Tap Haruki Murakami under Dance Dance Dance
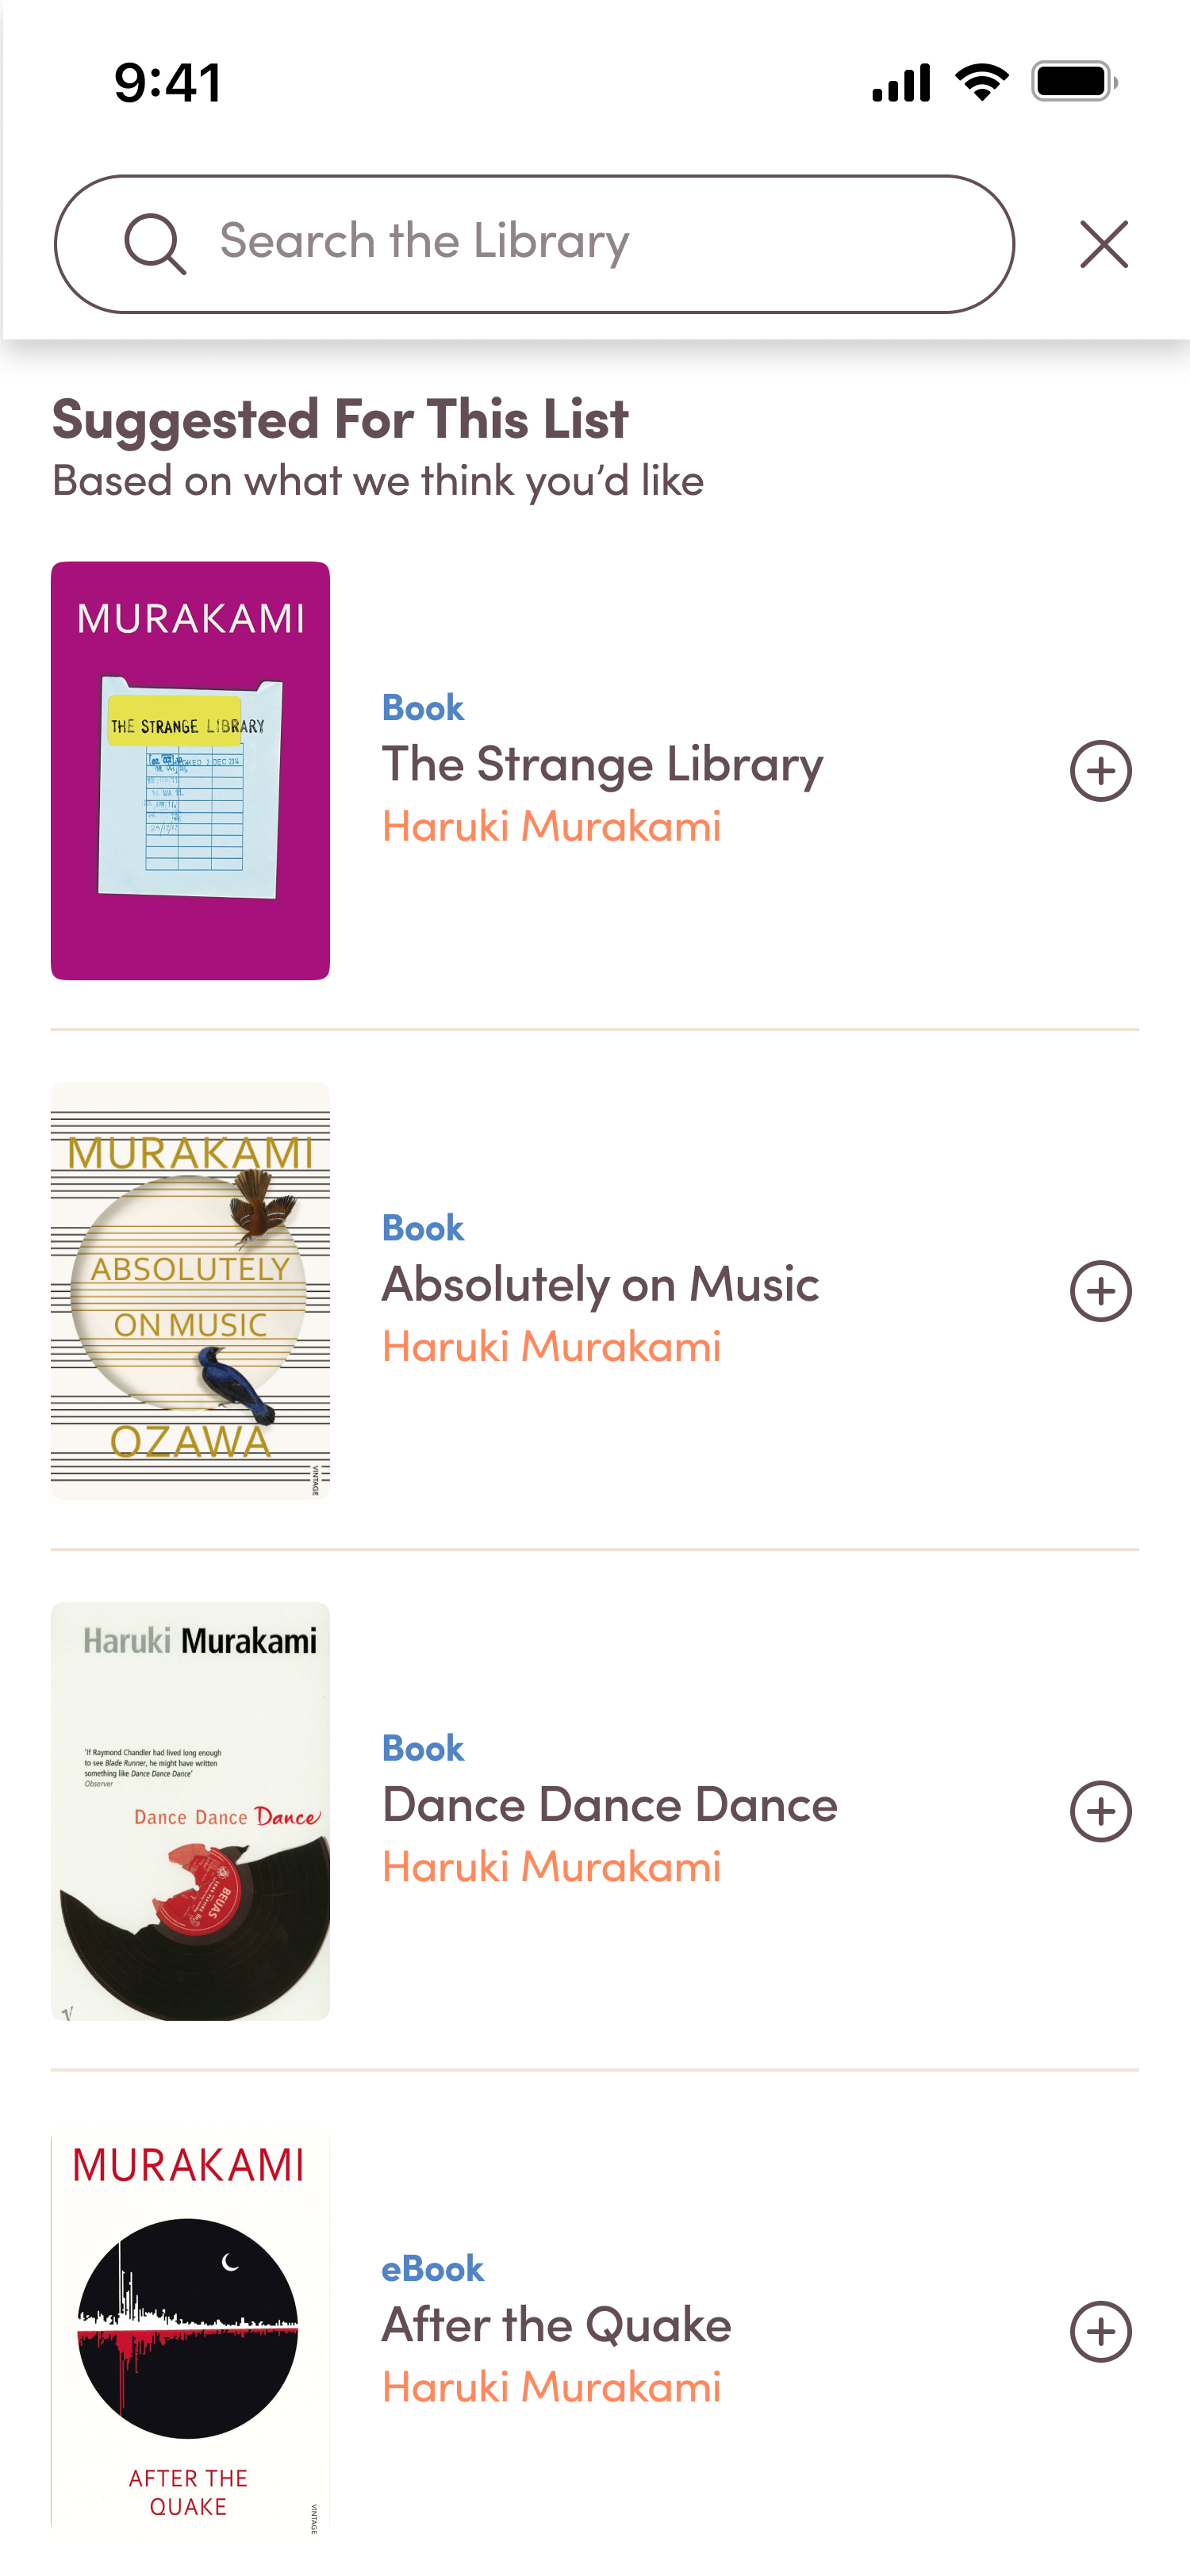This screenshot has width=1190, height=2576. tap(551, 1867)
